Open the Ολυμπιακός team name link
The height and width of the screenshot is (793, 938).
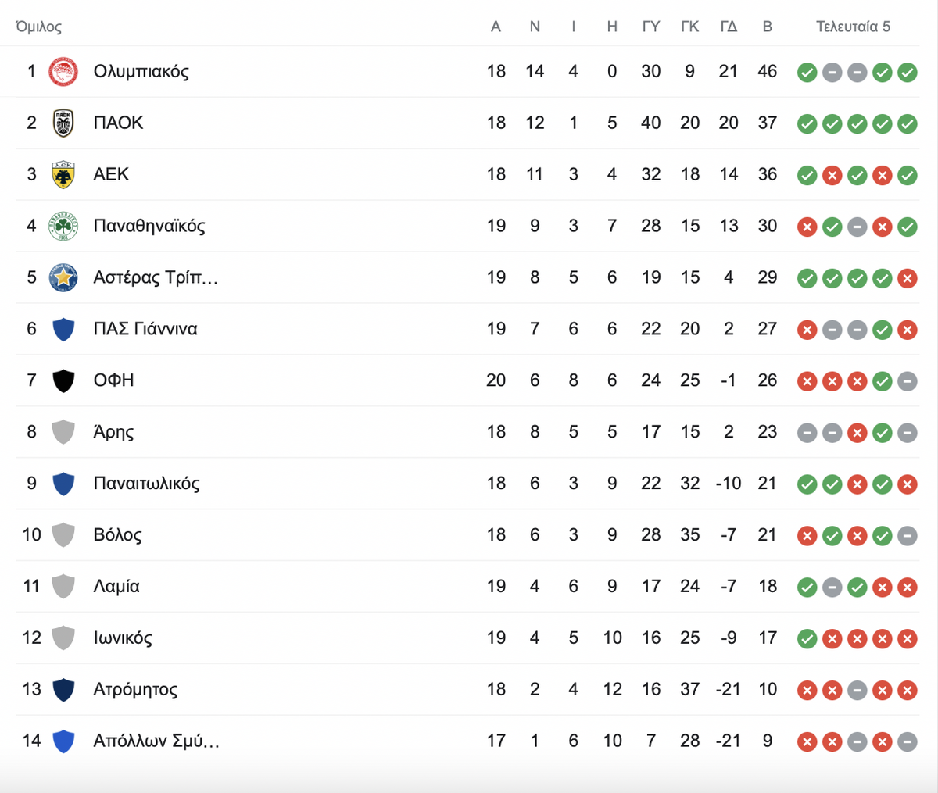(x=141, y=72)
